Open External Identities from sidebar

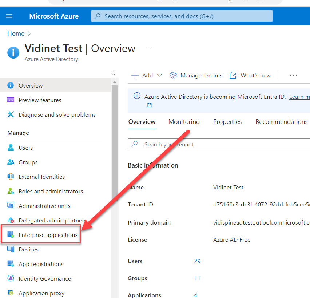click(x=41, y=177)
